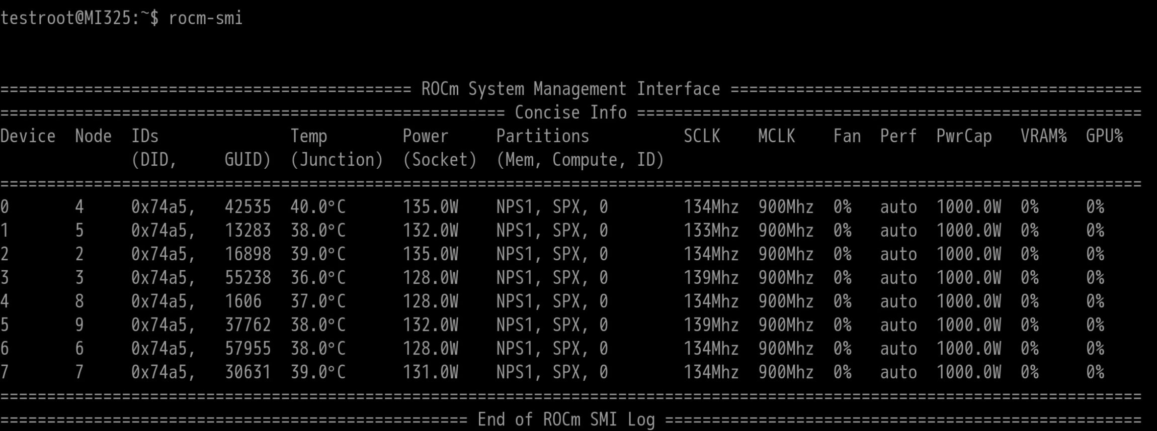The height and width of the screenshot is (431, 1157).
Task: Select GUID value 37762
Action: coord(247,325)
